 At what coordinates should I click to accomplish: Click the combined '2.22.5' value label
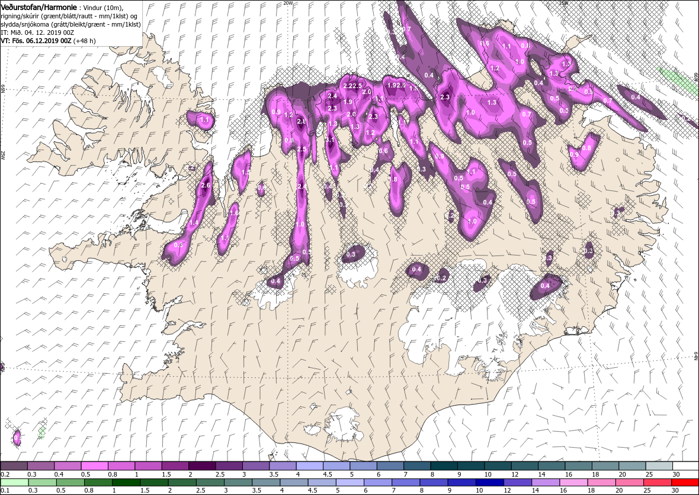pos(352,86)
